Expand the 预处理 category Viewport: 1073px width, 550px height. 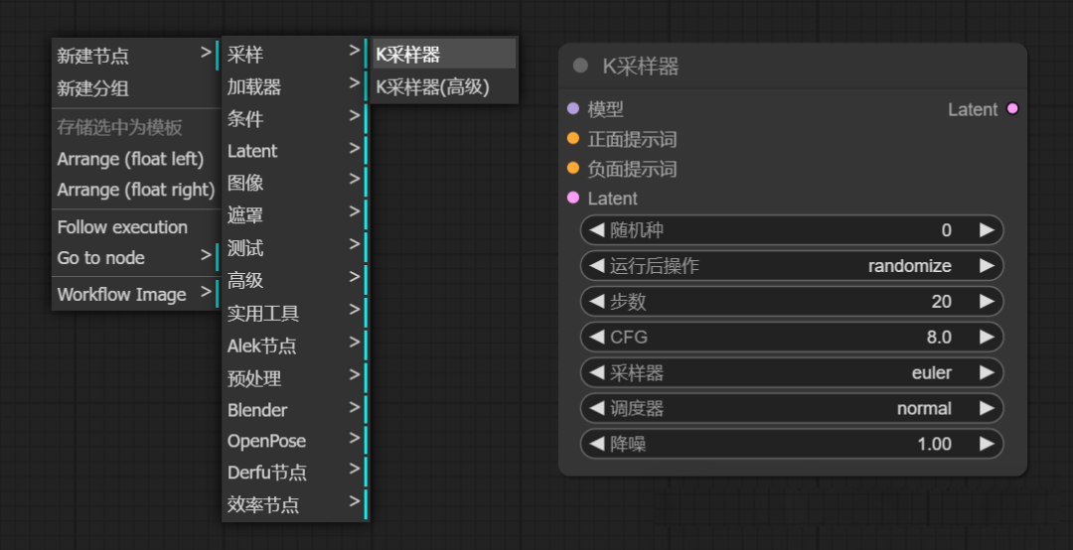296,378
